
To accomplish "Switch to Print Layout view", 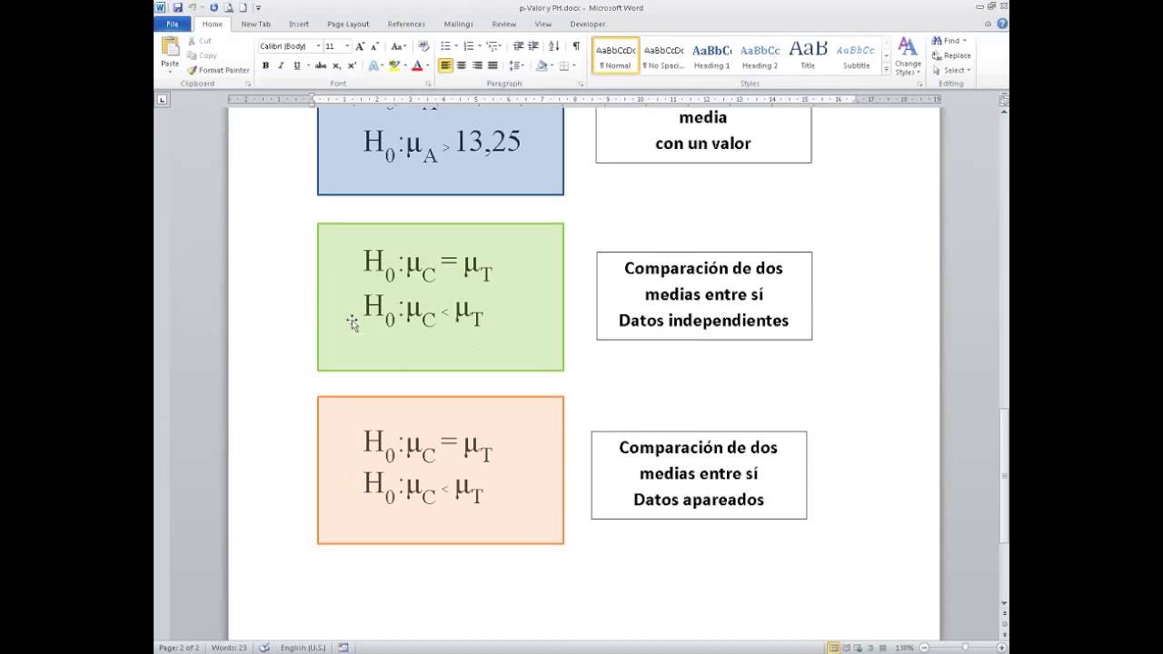I will pyautogui.click(x=834, y=648).
